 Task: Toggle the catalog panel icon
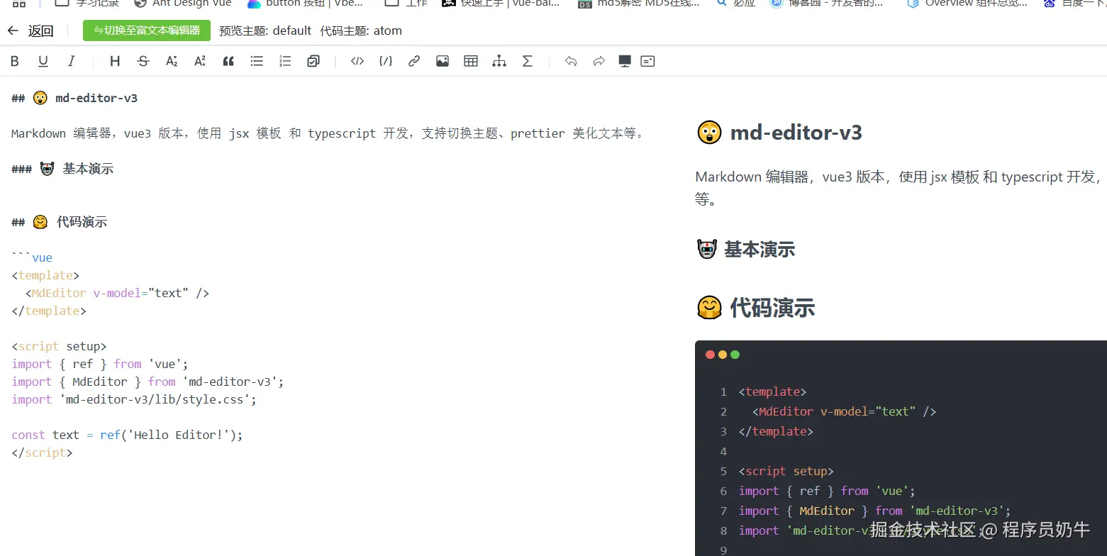click(x=647, y=61)
